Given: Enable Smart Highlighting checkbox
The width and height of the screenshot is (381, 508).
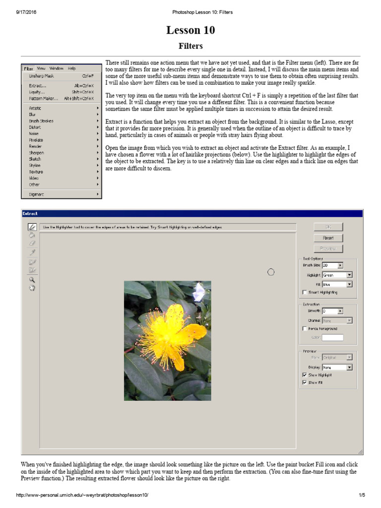Looking at the screenshot, I should (x=304, y=292).
